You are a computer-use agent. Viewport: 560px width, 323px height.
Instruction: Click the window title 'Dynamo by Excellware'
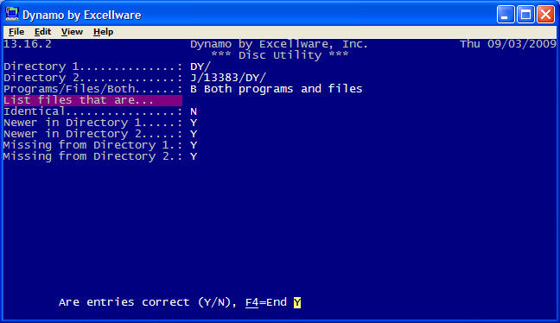pos(82,15)
